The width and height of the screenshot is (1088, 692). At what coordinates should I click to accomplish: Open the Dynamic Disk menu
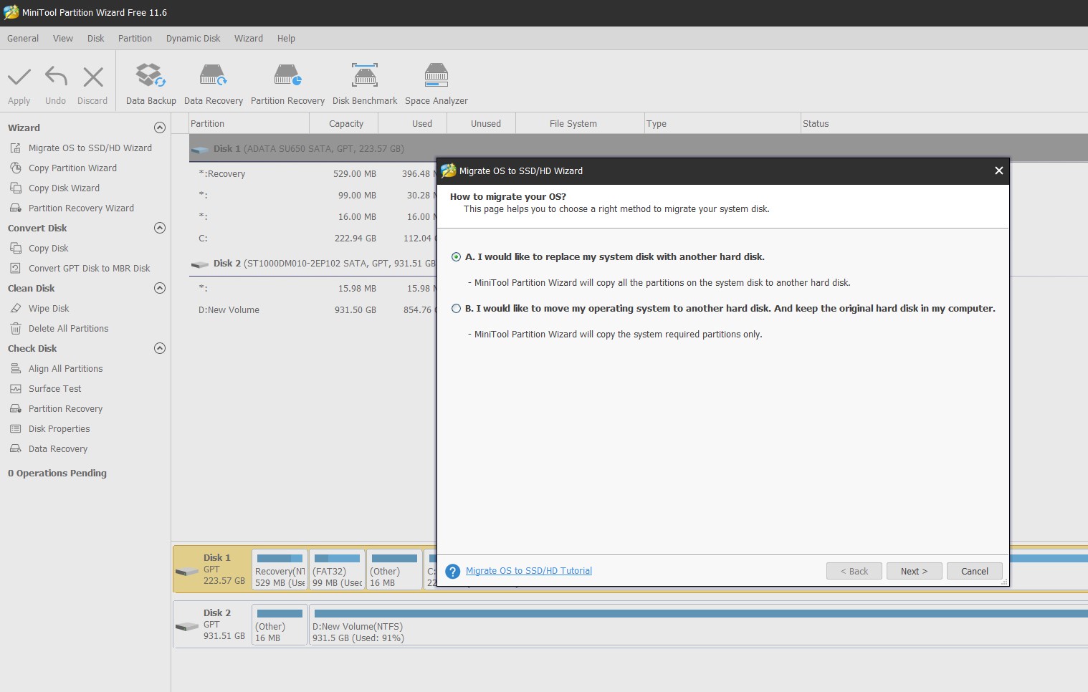[192, 38]
